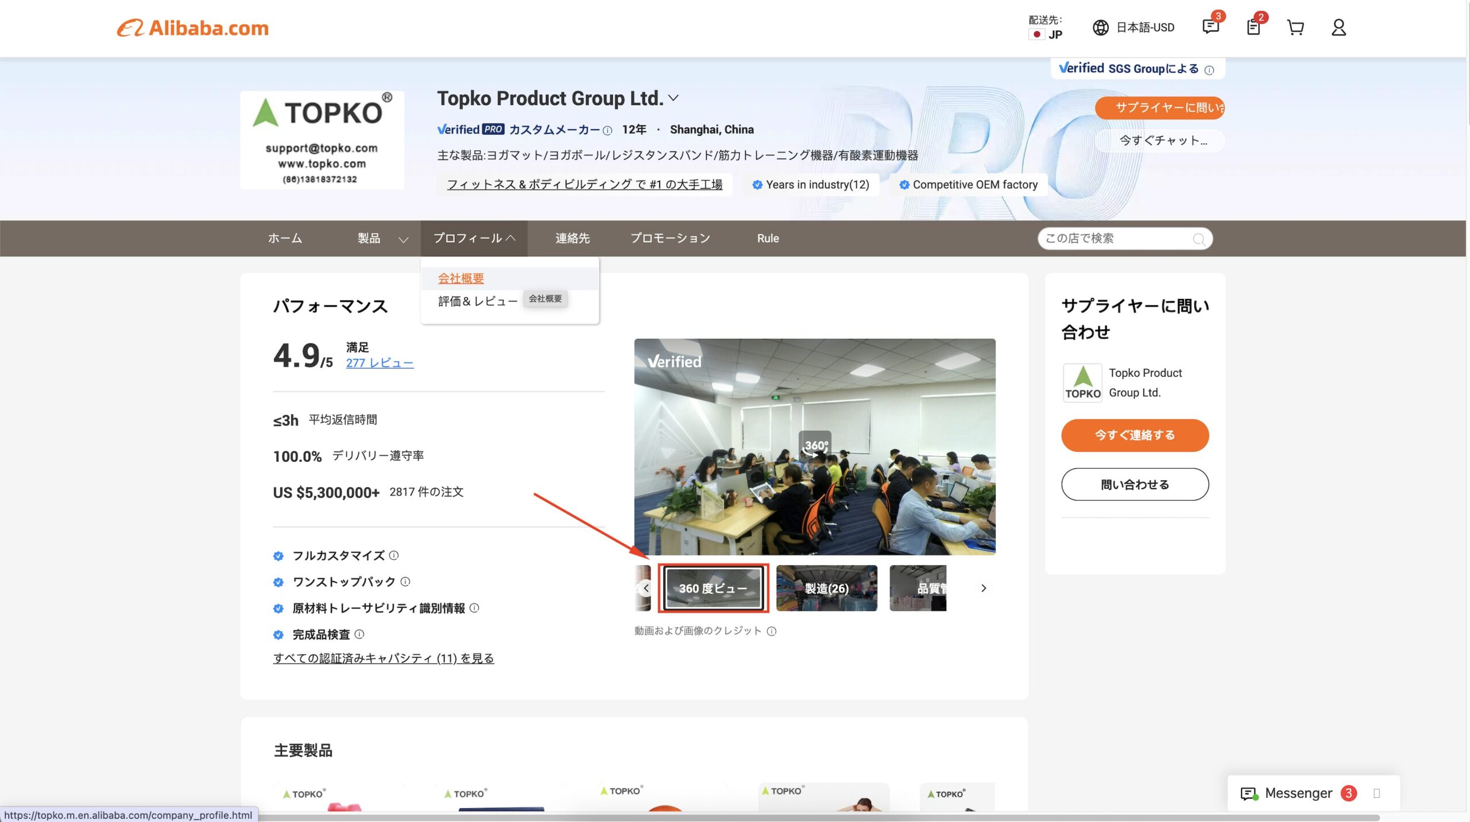
Task: Click info icon beside カスタムメーカー
Action: (608, 130)
